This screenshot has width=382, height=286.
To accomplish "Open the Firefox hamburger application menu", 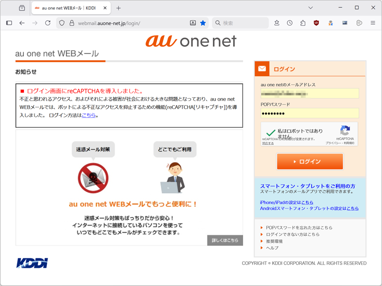I will (373, 23).
